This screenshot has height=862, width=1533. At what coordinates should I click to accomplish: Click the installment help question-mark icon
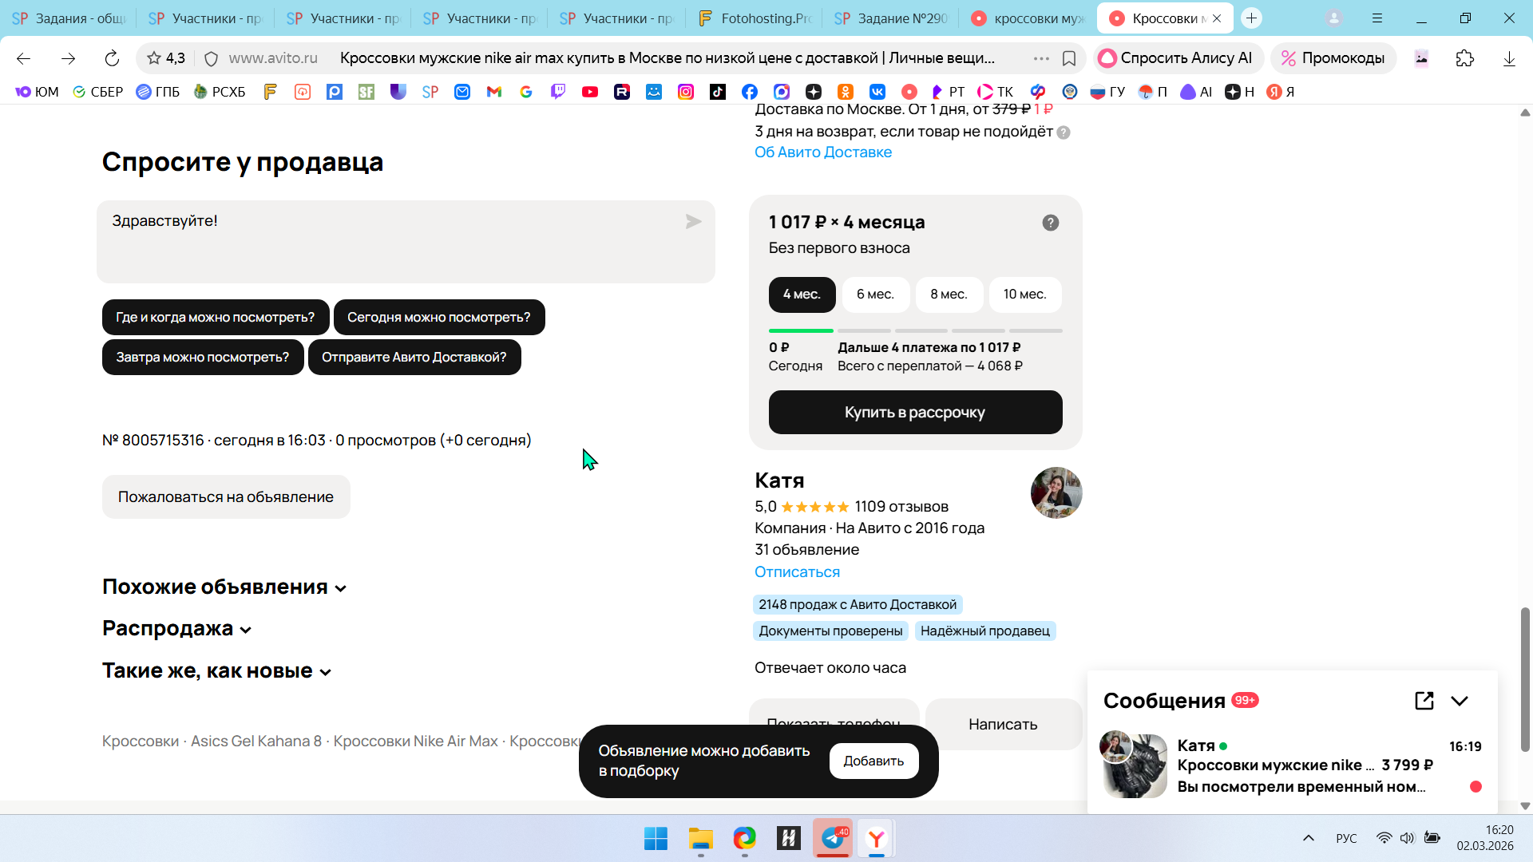[x=1050, y=223]
